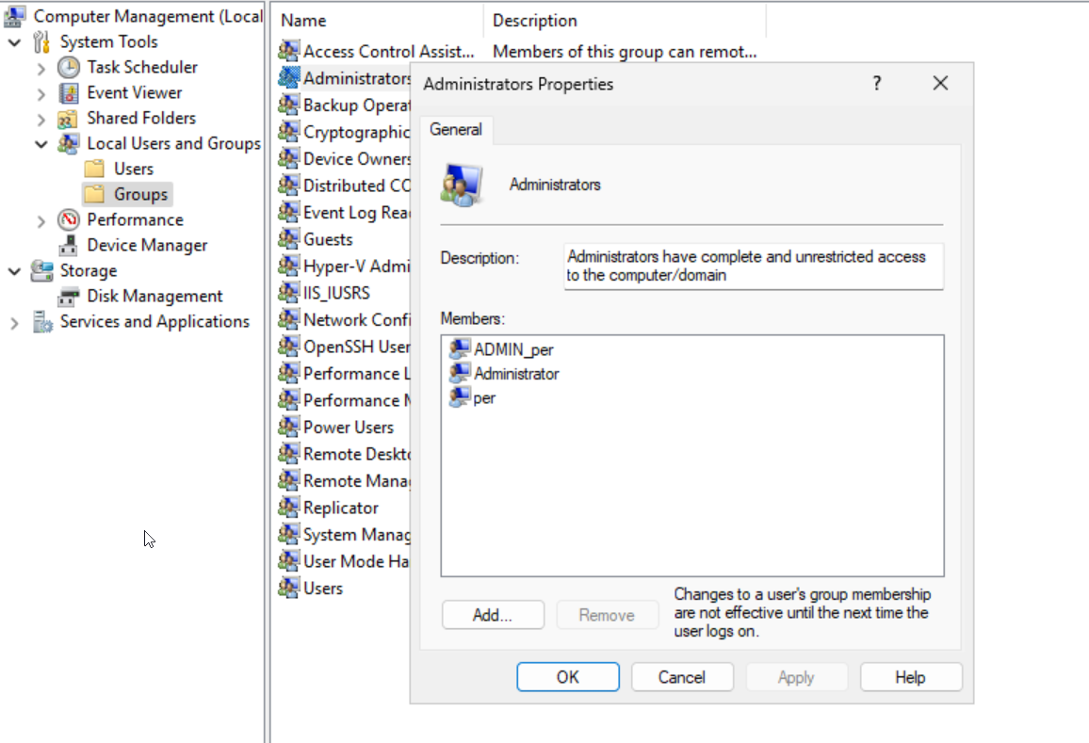Click the Guests group icon

click(289, 239)
